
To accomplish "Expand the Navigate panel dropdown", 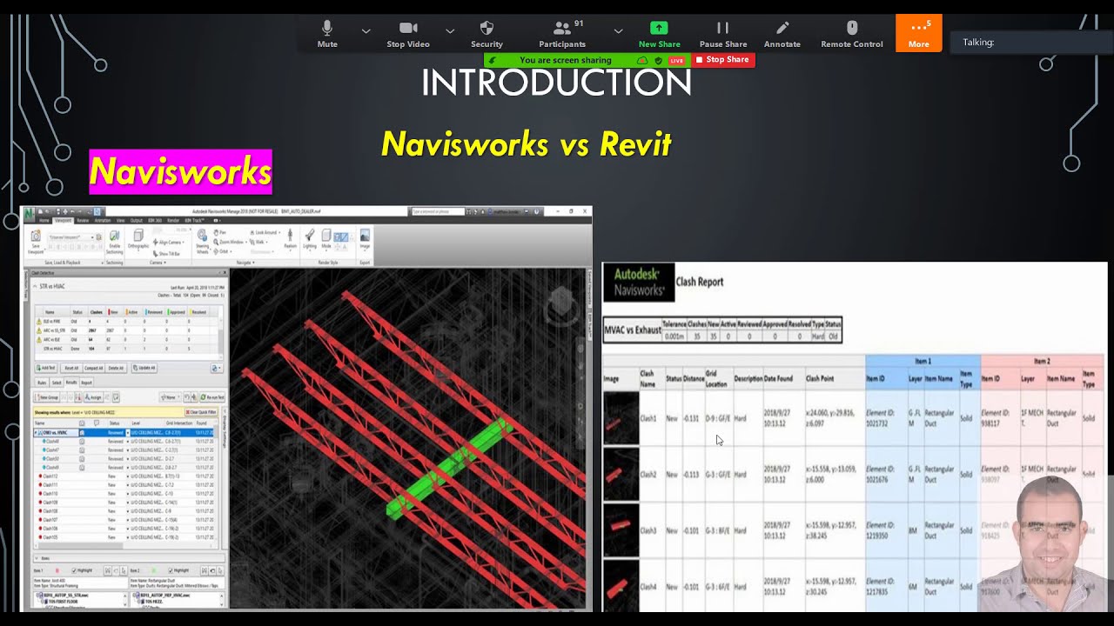I will click(245, 263).
